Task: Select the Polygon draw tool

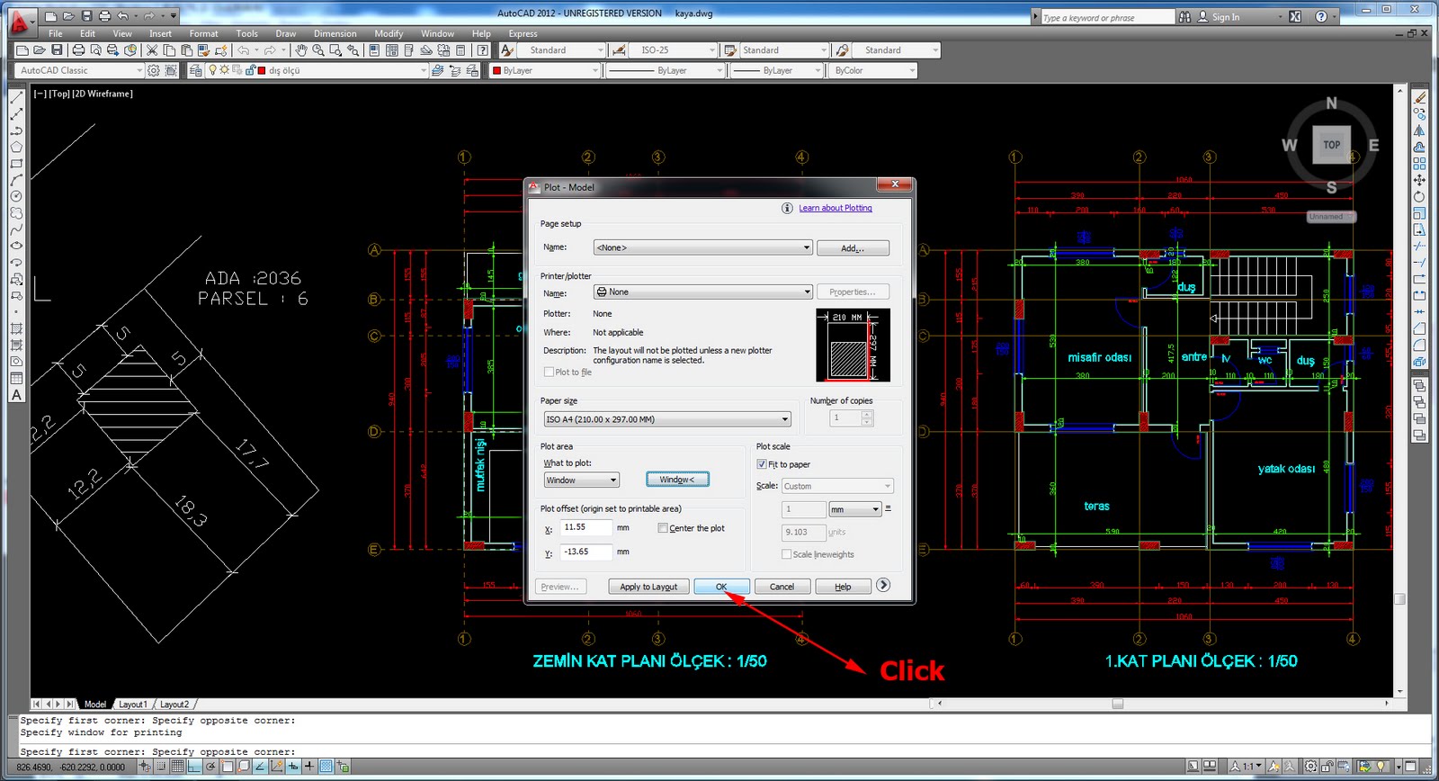Action: click(16, 148)
